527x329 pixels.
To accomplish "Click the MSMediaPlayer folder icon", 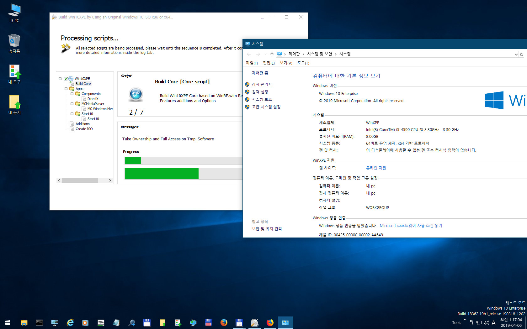I will coord(78,104).
